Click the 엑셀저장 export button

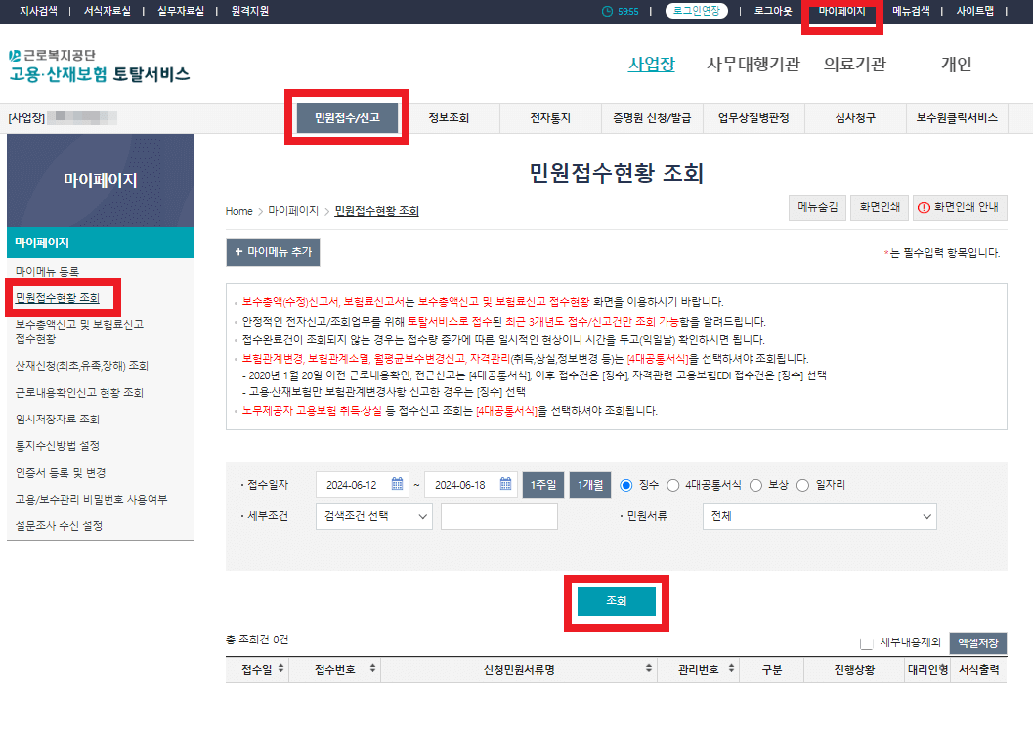click(x=979, y=641)
